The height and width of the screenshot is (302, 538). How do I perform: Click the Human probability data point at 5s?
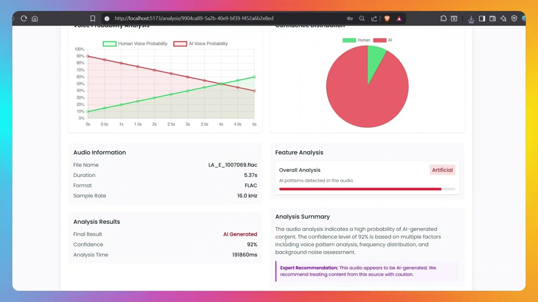point(254,77)
